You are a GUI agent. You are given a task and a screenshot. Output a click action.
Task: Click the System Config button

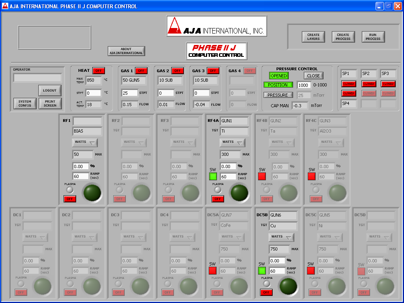tap(25, 103)
